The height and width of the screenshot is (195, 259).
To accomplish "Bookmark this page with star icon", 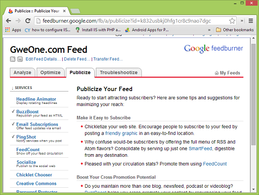I will [x=232, y=21].
